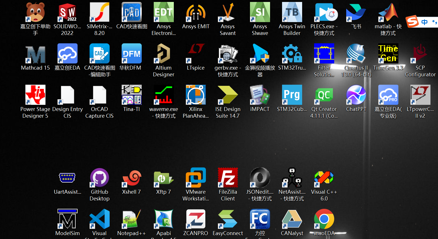Open the JSONedit shortcut icon
The height and width of the screenshot is (239, 438).
click(x=260, y=178)
